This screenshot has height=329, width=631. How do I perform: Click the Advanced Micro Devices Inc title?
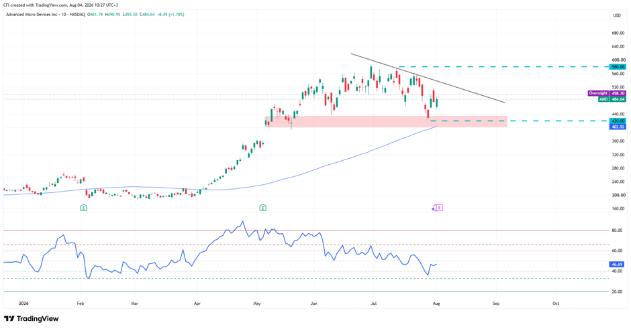click(31, 15)
